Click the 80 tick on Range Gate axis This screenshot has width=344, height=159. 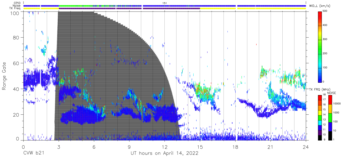tap(17, 38)
